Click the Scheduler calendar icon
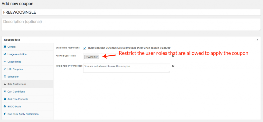Viewport: 263px width, 122px height. pos(5,77)
